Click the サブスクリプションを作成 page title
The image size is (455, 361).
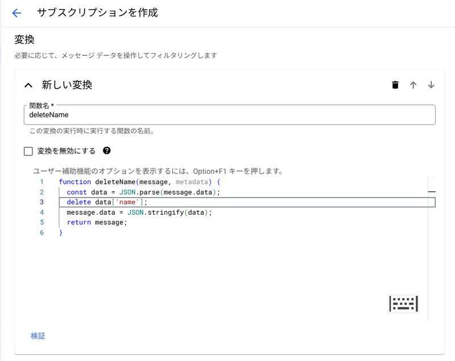coord(97,13)
